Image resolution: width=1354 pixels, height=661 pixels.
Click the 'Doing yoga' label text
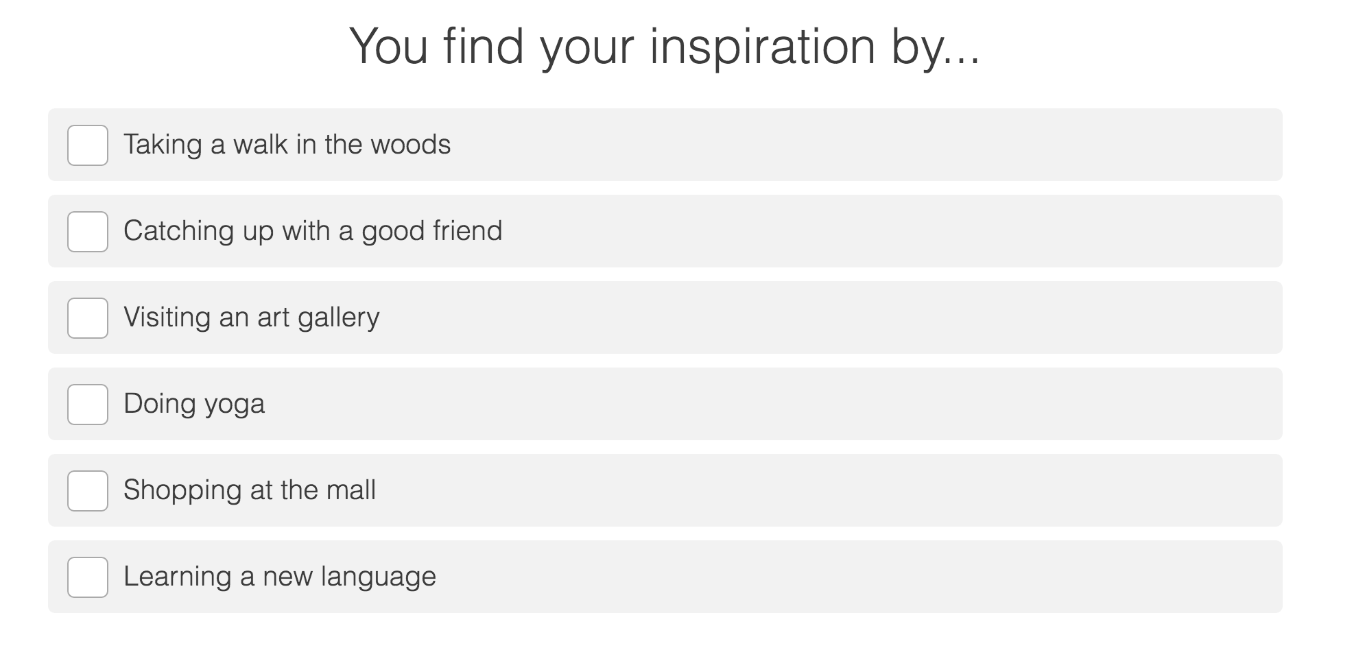click(x=193, y=405)
